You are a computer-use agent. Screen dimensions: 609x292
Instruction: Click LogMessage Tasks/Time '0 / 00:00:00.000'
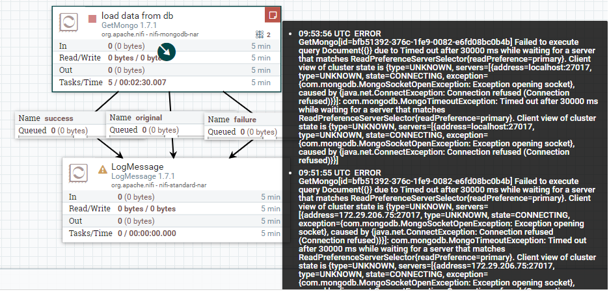click(x=147, y=233)
